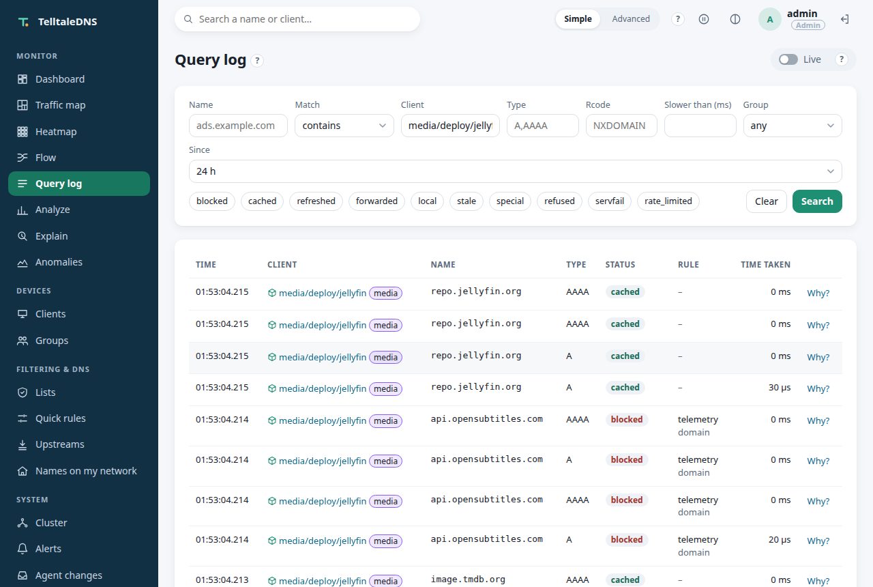This screenshot has width=873, height=587.
Task: Open Agent changes in the sidebar
Action: coord(79,575)
